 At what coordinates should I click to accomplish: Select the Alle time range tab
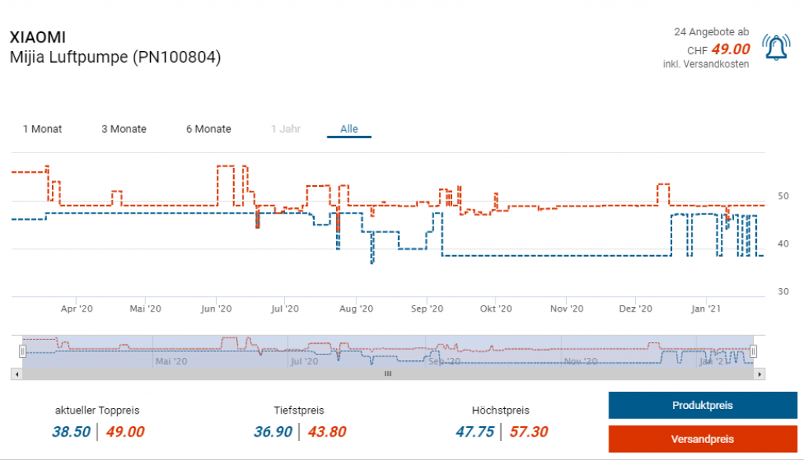point(349,129)
